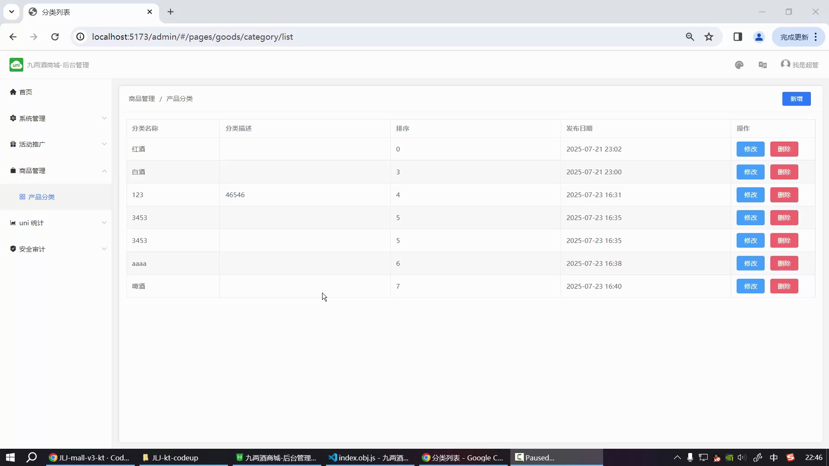The height and width of the screenshot is (466, 829).
Task: Delete the 啤酒 category row
Action: pyautogui.click(x=784, y=286)
